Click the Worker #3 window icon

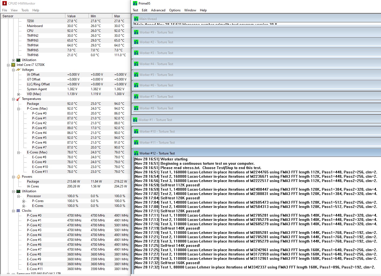[136, 53]
